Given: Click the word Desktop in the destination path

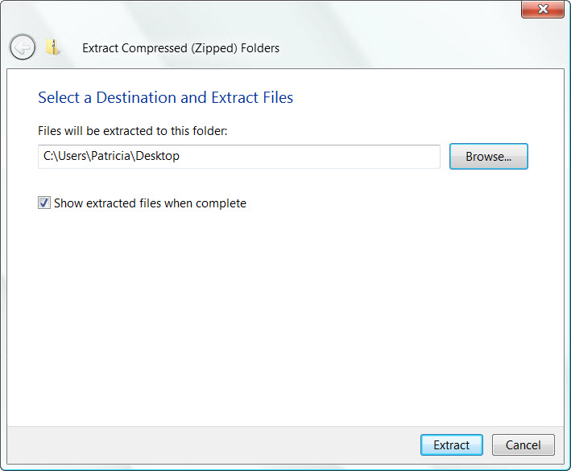Looking at the screenshot, I should [x=157, y=156].
